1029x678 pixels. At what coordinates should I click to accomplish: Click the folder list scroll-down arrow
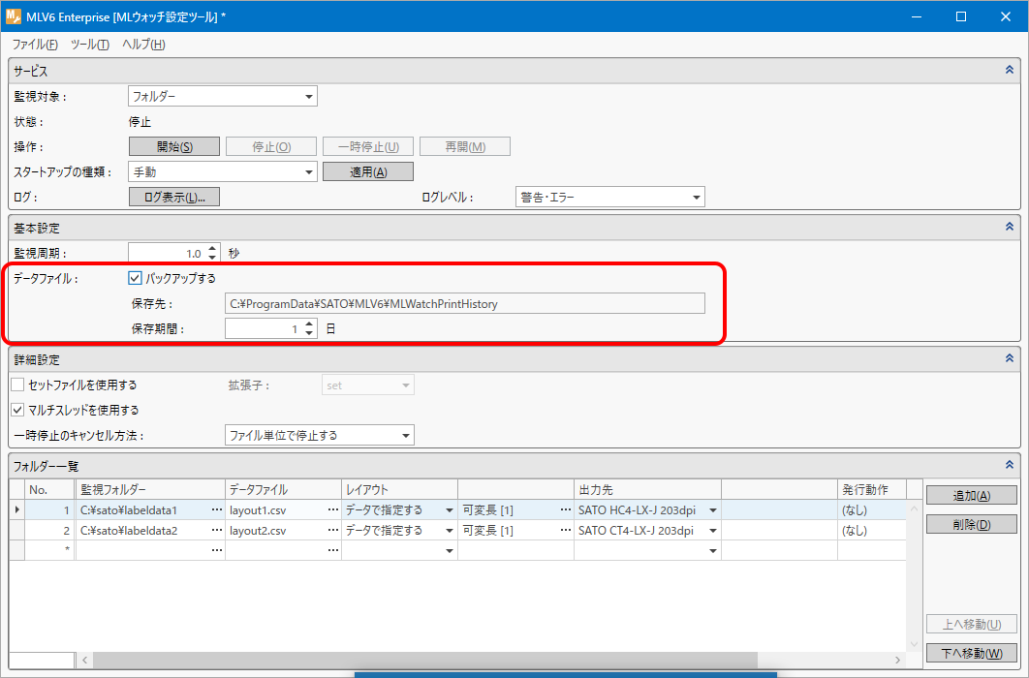point(914,644)
